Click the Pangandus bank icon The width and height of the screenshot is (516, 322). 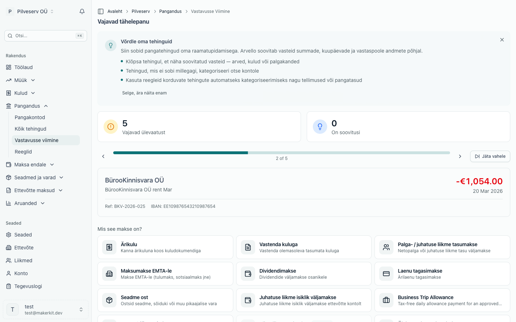pos(9,106)
